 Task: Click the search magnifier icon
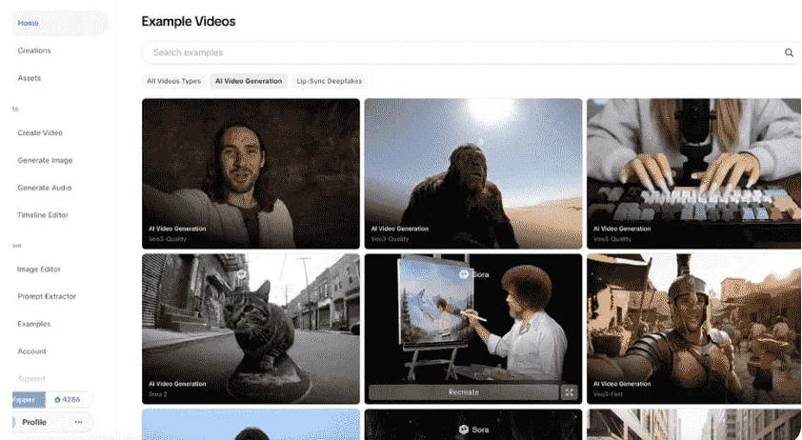pos(789,52)
